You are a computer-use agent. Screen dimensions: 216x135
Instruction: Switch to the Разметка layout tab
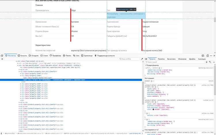[x=161, y=59]
